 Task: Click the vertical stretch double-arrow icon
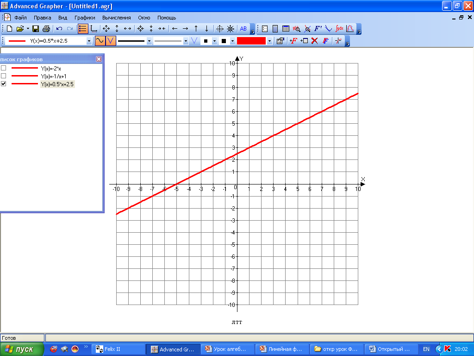(117, 29)
